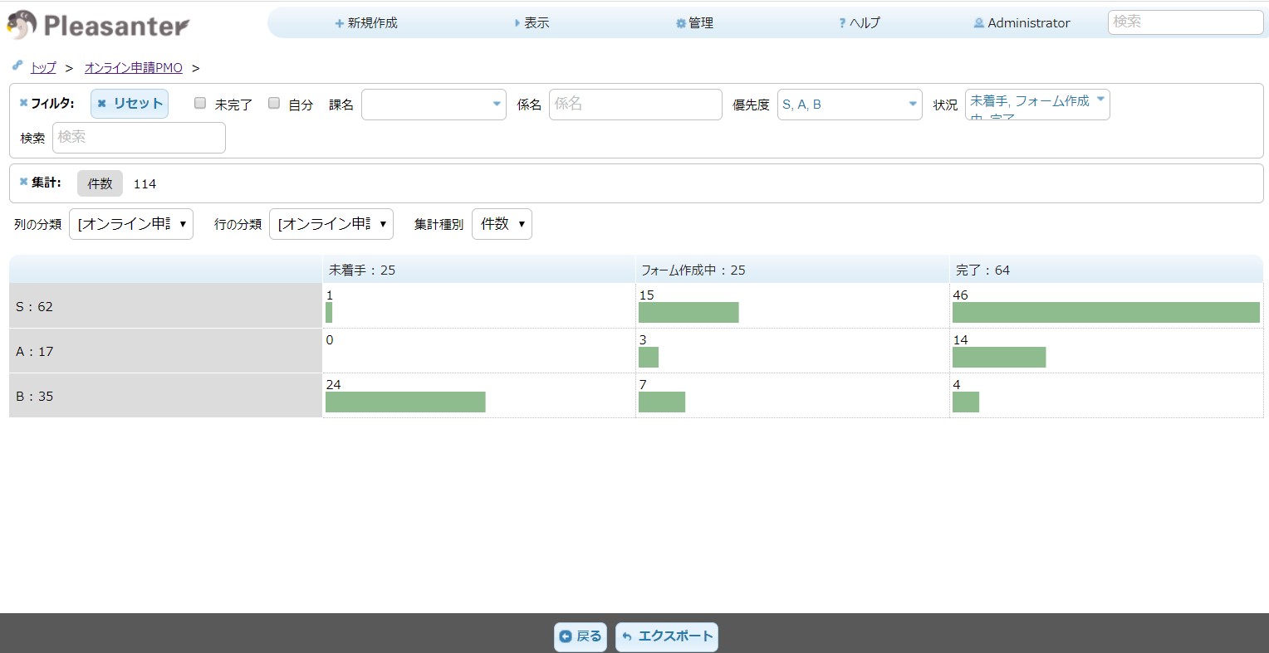
Task: Open the 列の分類 dropdown
Action: [x=131, y=224]
